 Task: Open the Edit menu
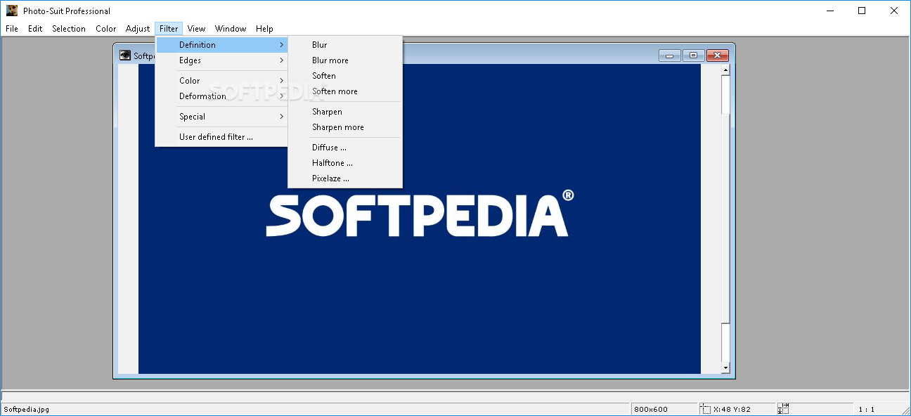tap(35, 29)
